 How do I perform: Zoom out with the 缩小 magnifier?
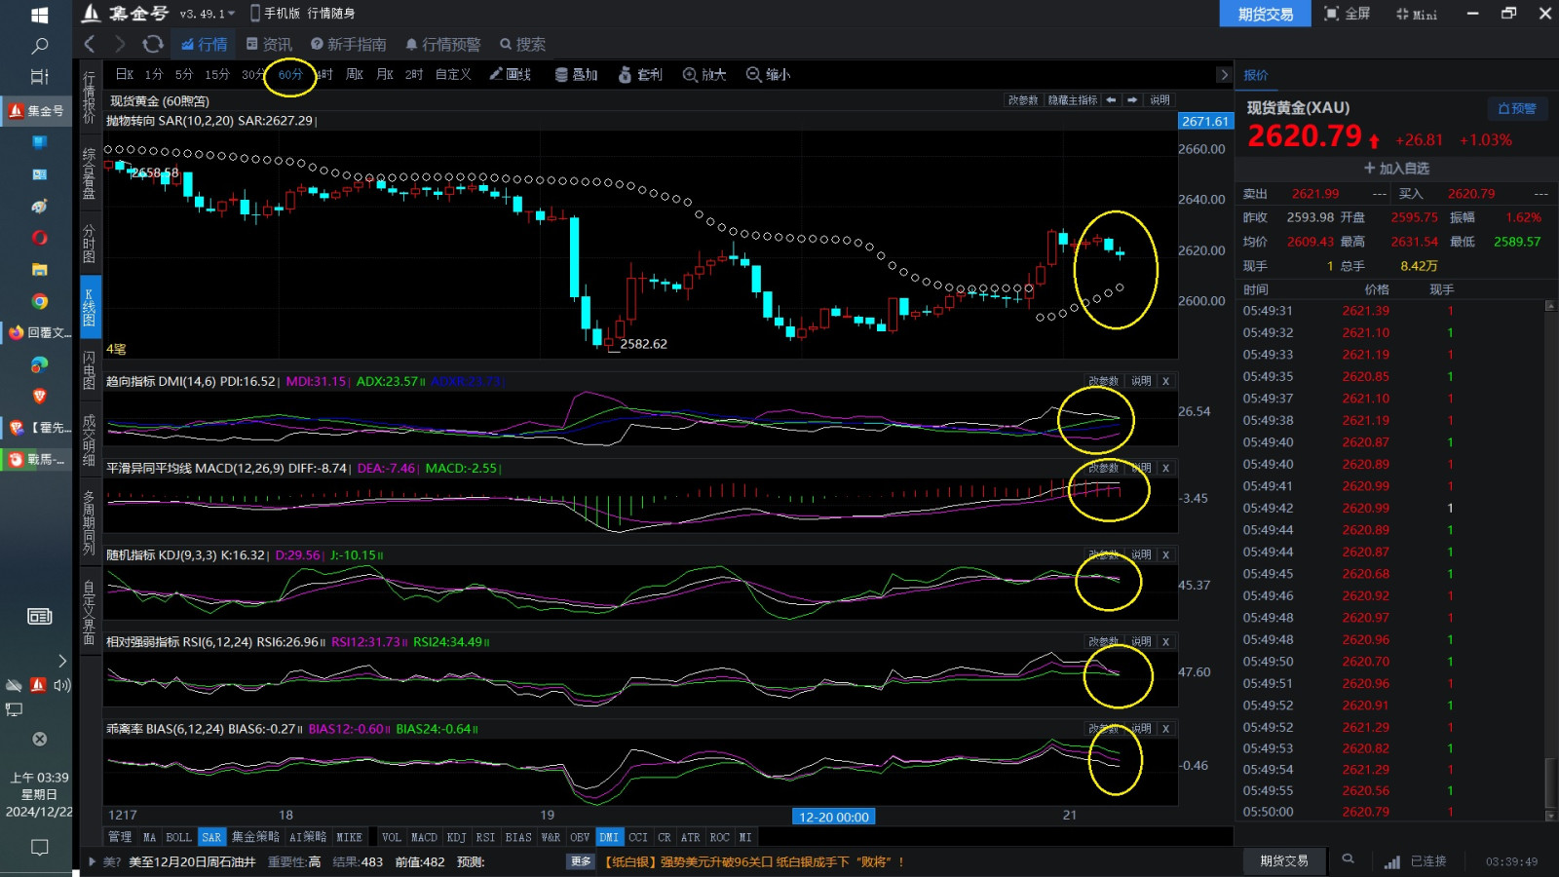coord(768,74)
